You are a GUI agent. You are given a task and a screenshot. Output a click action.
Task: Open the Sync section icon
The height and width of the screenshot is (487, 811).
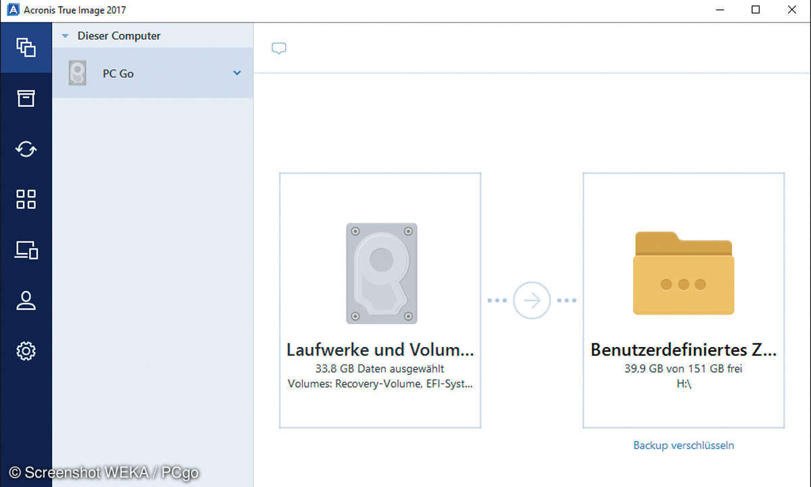(x=26, y=149)
